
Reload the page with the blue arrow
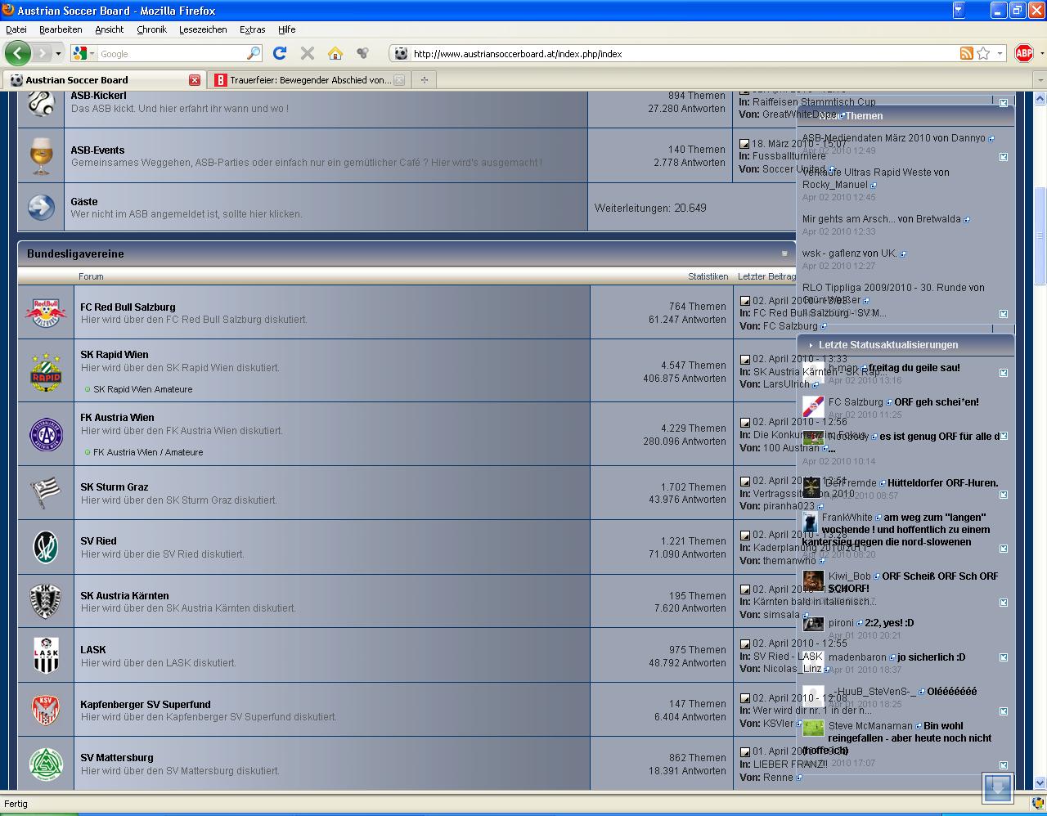[279, 53]
